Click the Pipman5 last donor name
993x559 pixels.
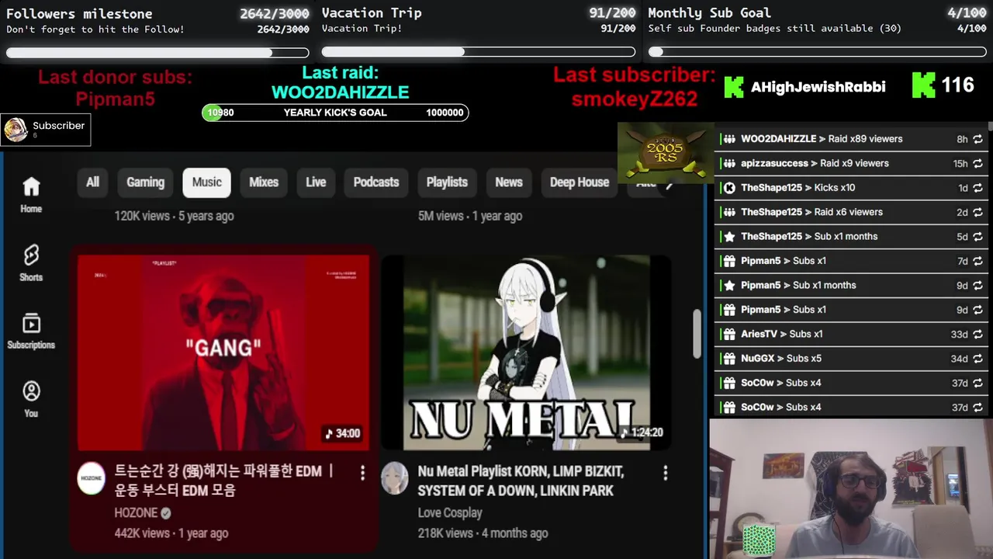tap(115, 99)
